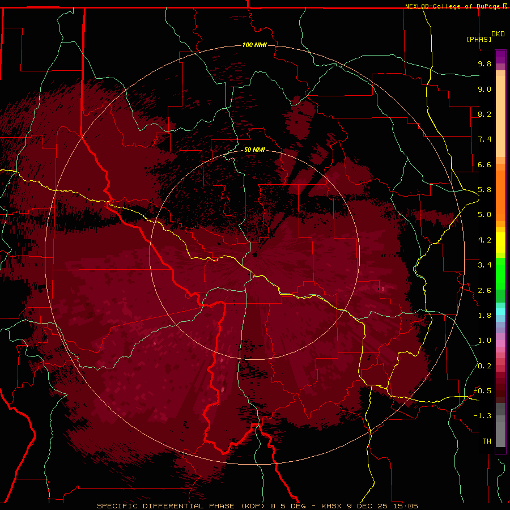Screen dimensions: 510x510
Task: Click the 100 NMI range ring label
Action: point(254,45)
